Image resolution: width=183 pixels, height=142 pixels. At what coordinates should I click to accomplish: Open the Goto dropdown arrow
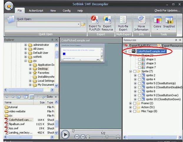56,97
